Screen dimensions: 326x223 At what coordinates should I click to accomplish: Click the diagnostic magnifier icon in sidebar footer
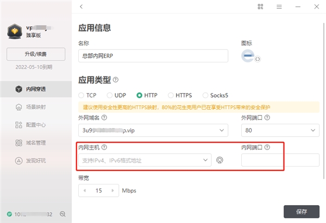pos(62,214)
